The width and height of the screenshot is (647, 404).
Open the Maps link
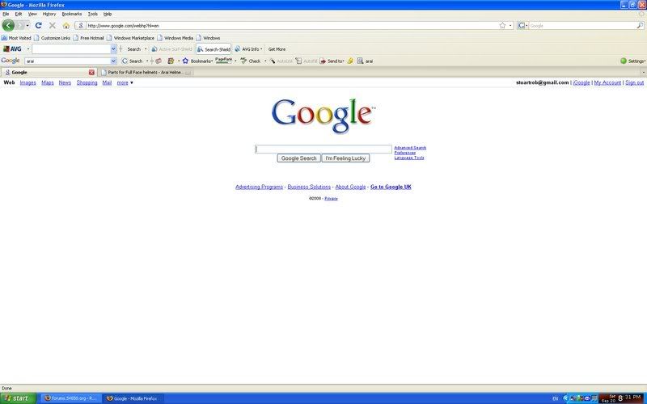pyautogui.click(x=48, y=83)
